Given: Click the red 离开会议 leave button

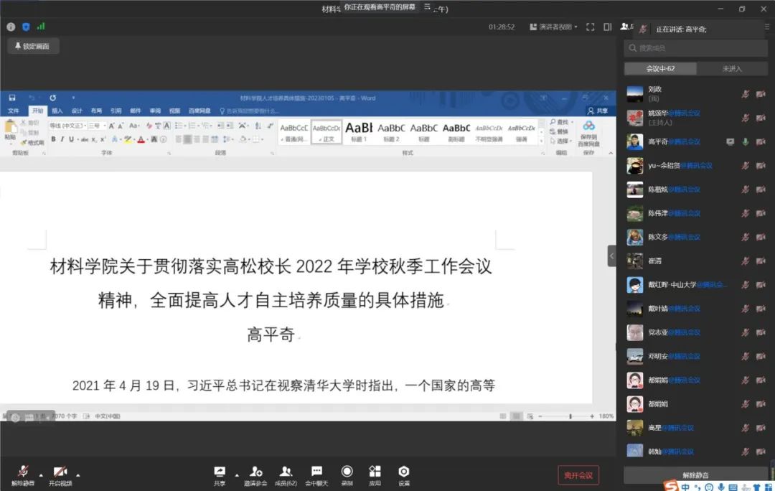Looking at the screenshot, I should point(578,475).
